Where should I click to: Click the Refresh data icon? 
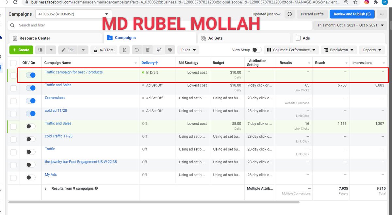tap(289, 14)
